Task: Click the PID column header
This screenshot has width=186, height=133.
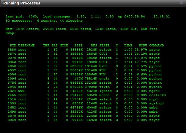Action: pos(13,46)
